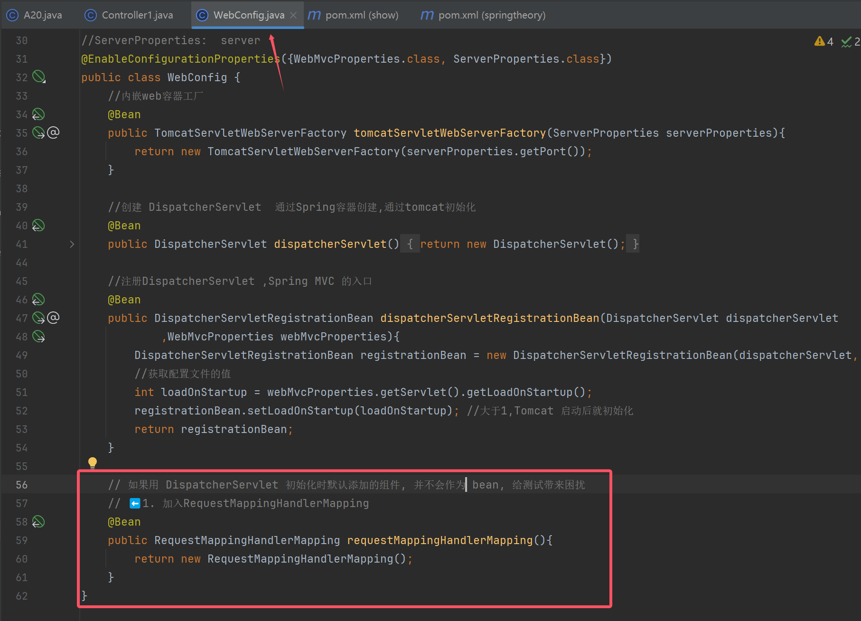Click the //ServerProperties: server comment
Image resolution: width=861 pixels, height=621 pixels.
pyautogui.click(x=171, y=40)
